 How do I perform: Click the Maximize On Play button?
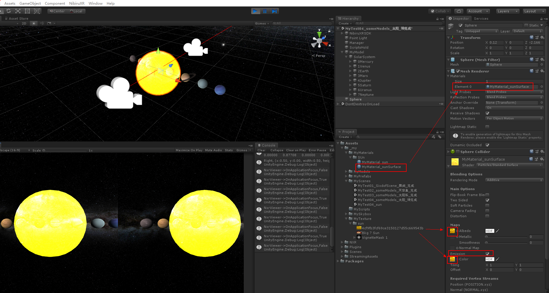pos(189,150)
